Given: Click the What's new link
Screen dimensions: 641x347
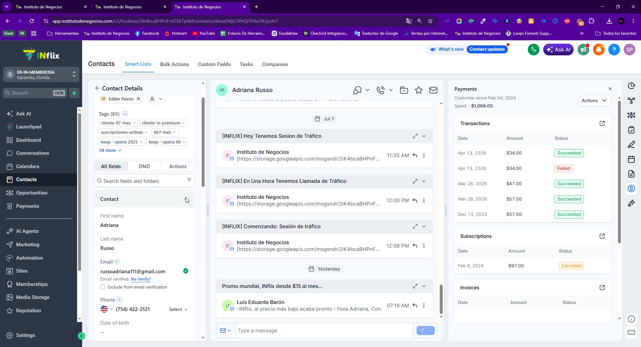Looking at the screenshot, I should click(451, 49).
